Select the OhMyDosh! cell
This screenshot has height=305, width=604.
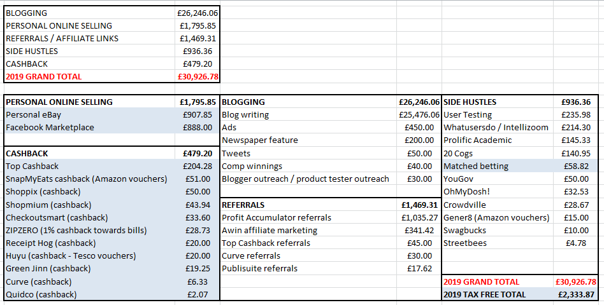498,191
